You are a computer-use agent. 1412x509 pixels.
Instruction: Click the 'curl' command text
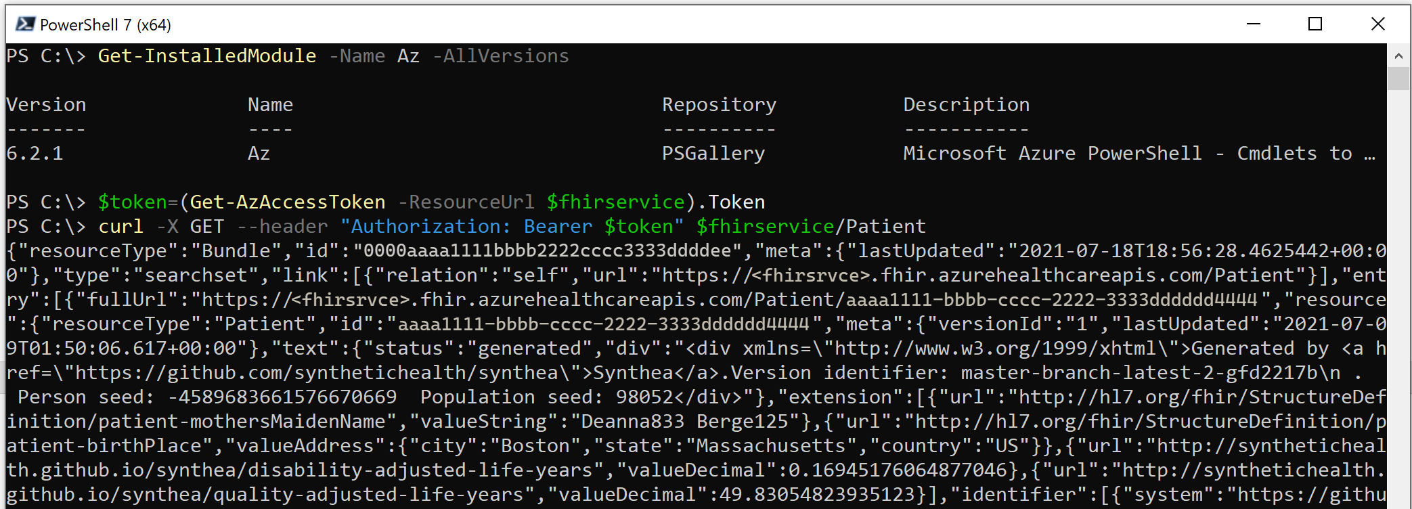121,227
